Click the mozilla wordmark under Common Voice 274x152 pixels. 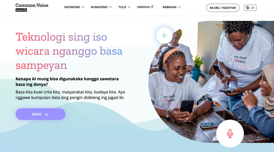click(x=21, y=10)
